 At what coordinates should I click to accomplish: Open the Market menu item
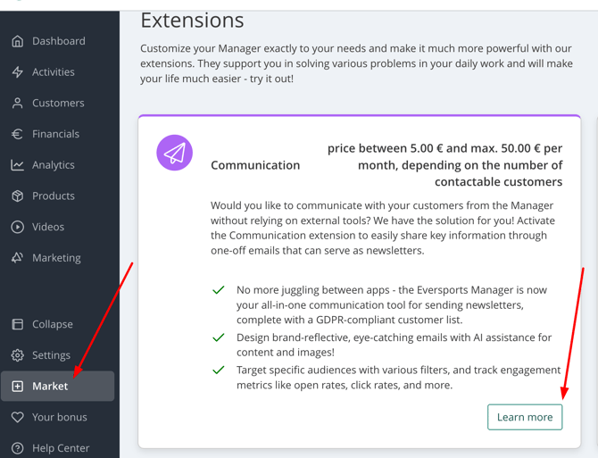pos(50,387)
